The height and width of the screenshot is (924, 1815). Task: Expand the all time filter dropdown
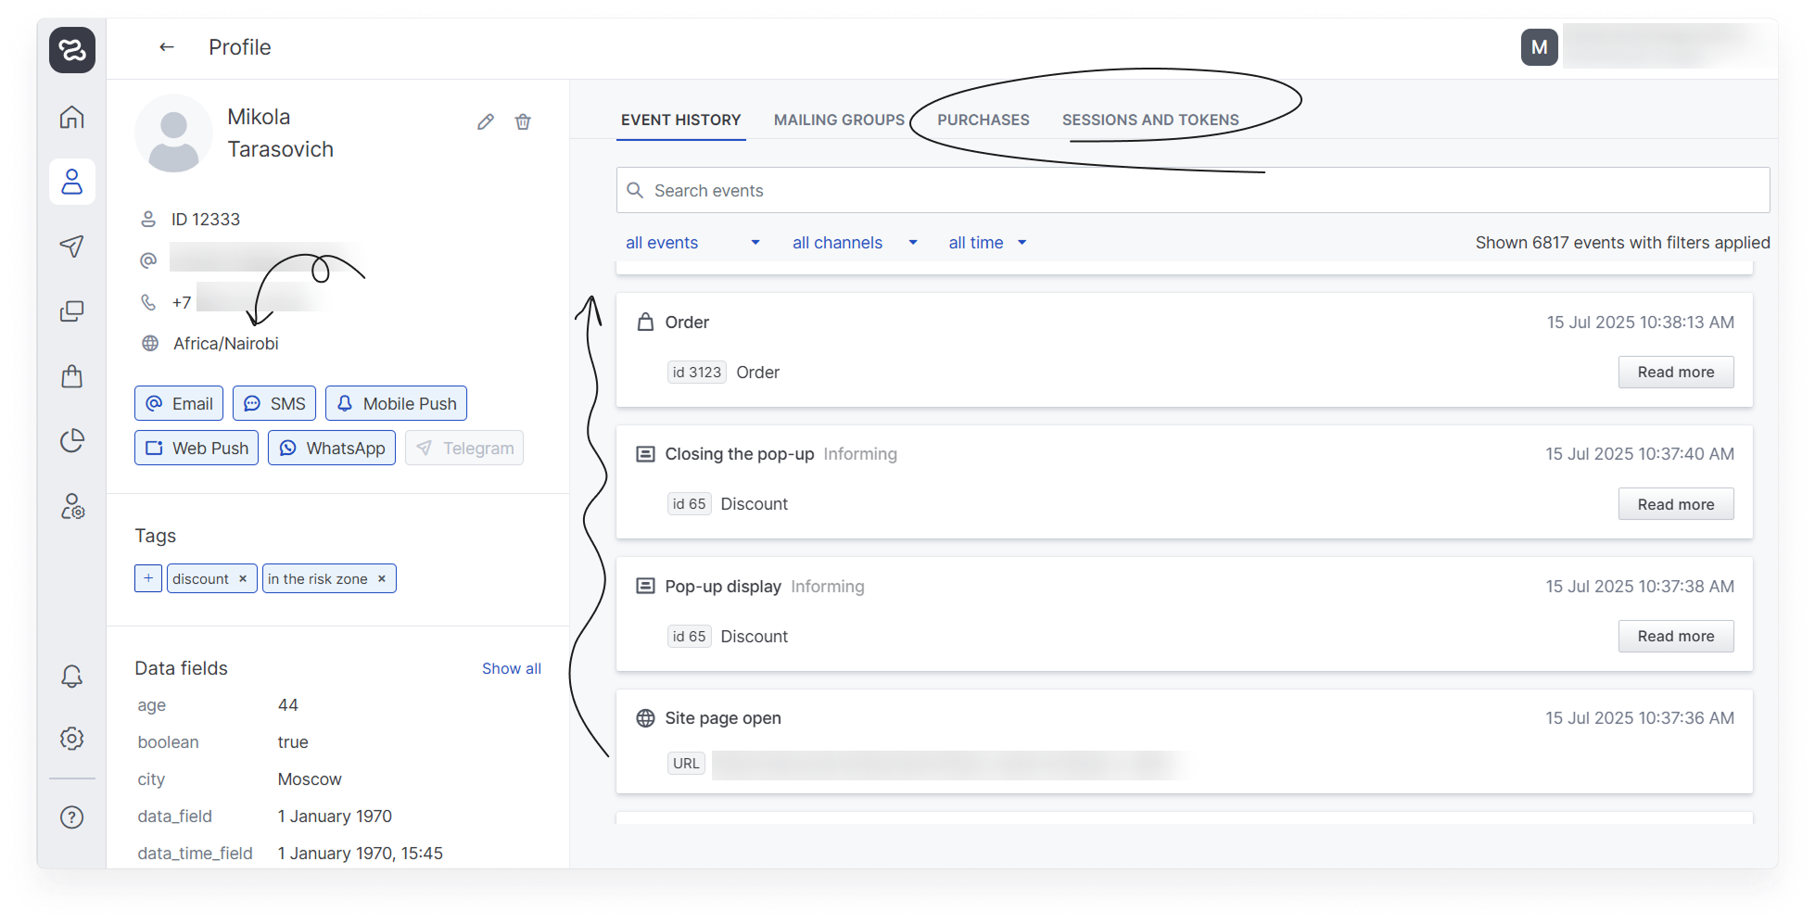click(987, 243)
